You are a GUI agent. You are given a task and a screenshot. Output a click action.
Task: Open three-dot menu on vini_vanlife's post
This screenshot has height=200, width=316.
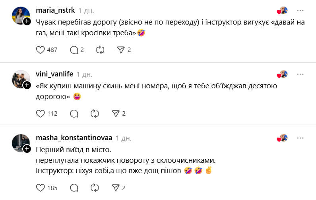(300, 74)
